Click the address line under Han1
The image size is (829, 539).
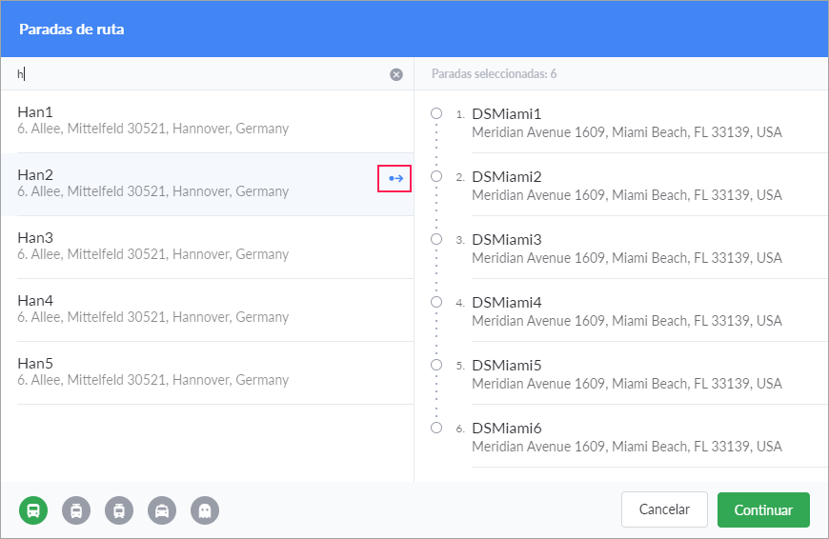coord(152,129)
